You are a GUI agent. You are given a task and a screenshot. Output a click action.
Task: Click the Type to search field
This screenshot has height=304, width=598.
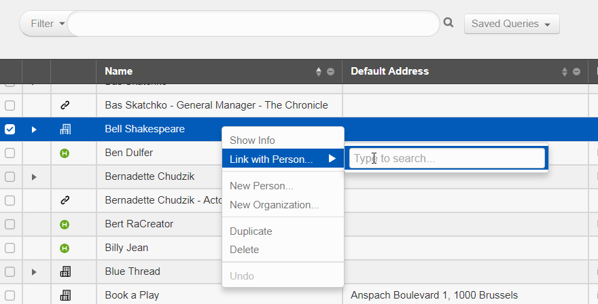point(446,158)
